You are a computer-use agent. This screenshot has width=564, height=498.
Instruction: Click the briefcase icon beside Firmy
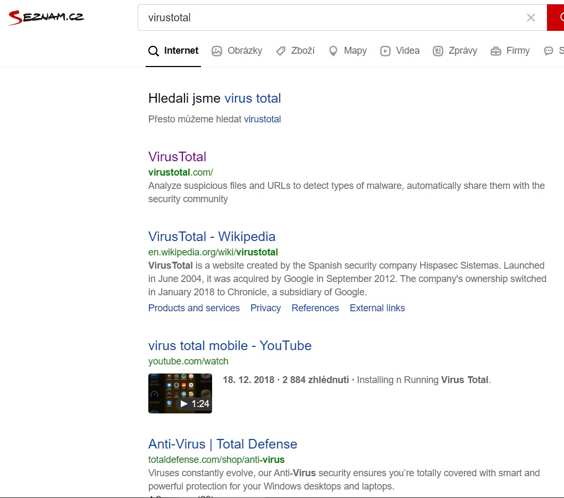(495, 51)
